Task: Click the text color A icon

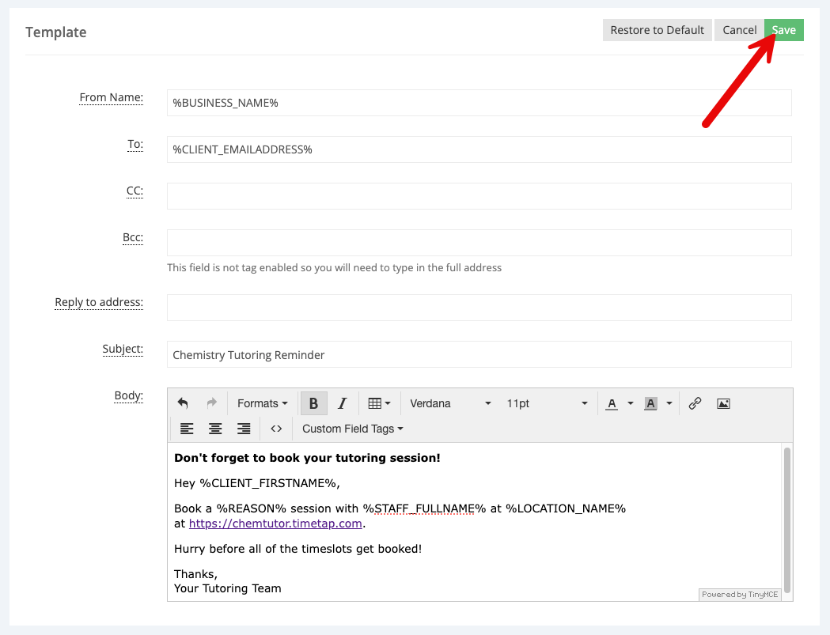Action: pyautogui.click(x=612, y=403)
